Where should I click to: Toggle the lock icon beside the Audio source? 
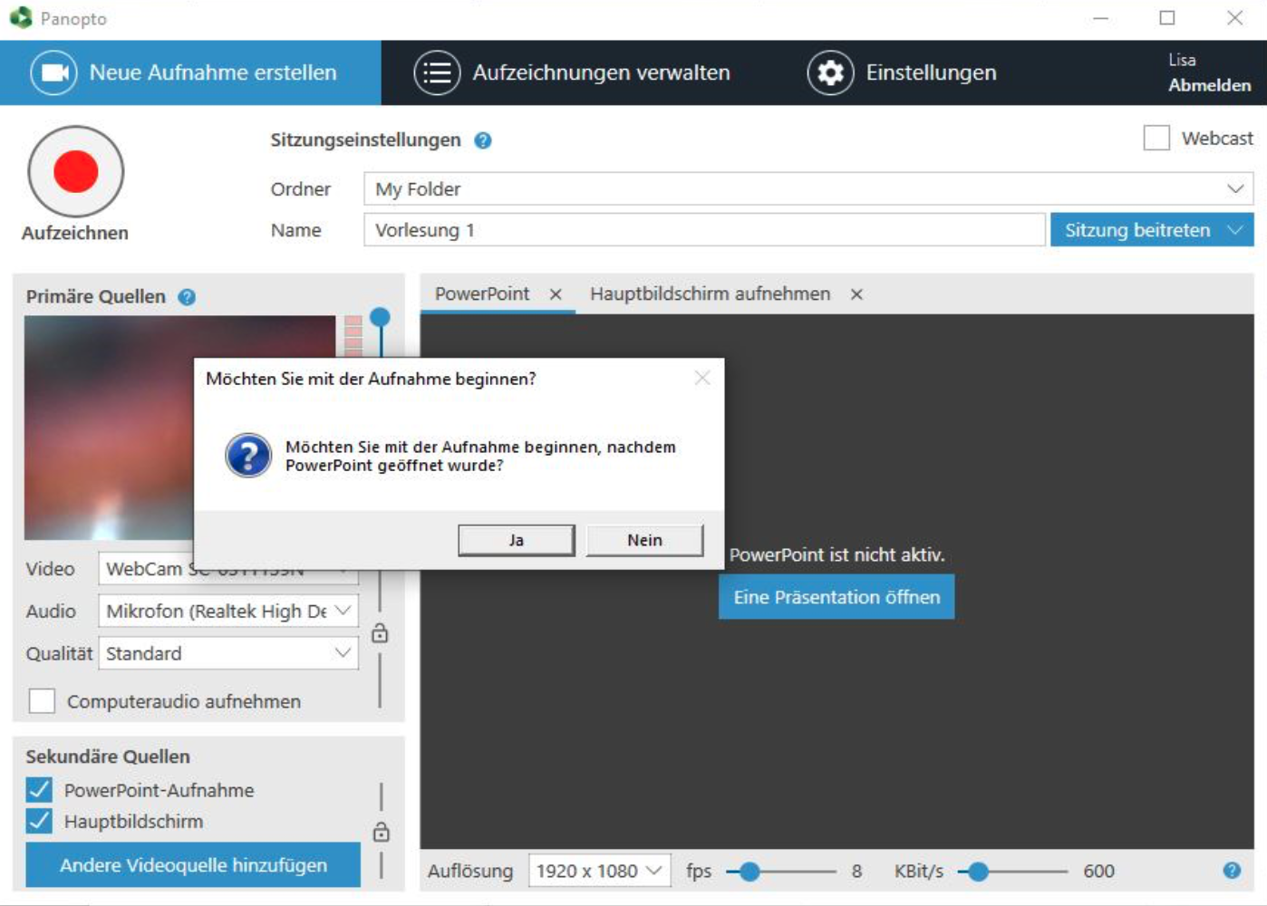click(x=380, y=633)
